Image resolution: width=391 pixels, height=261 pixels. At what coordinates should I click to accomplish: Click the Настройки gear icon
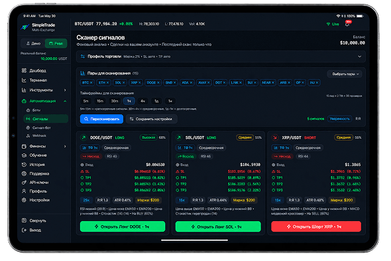tap(24, 200)
